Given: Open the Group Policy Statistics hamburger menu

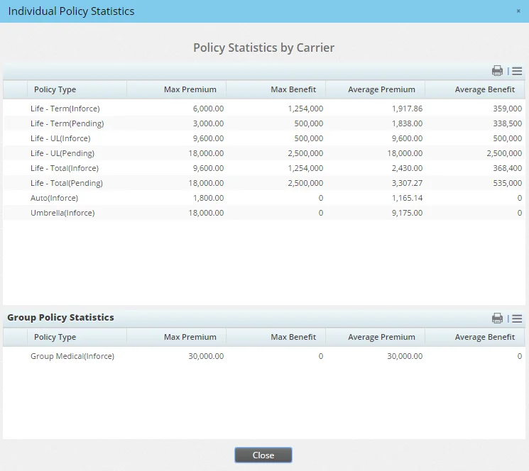Looking at the screenshot, I should pyautogui.click(x=517, y=318).
